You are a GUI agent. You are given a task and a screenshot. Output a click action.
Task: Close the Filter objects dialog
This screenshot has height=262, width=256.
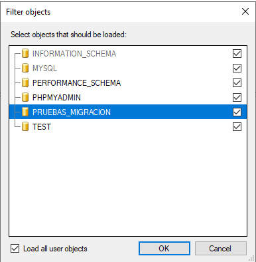coord(245,11)
